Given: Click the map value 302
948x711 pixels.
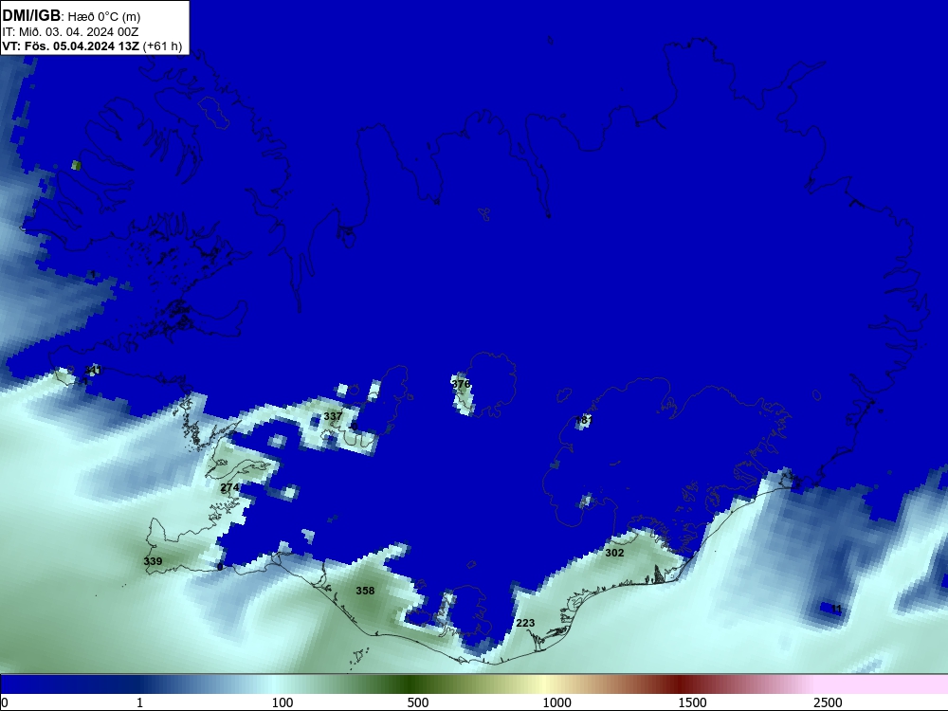Looking at the screenshot, I should [614, 553].
